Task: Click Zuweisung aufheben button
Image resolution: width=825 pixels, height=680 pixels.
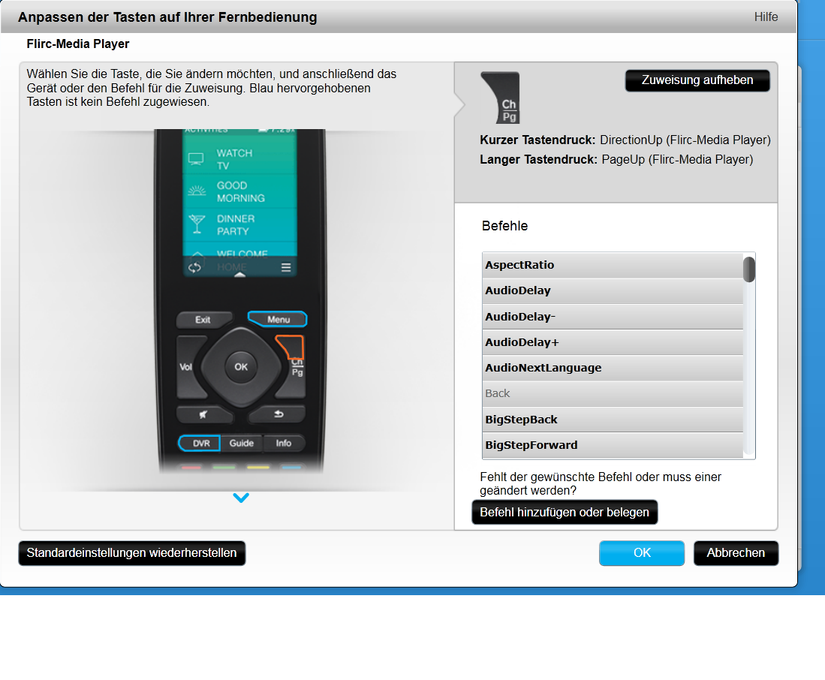Action: pyautogui.click(x=697, y=80)
